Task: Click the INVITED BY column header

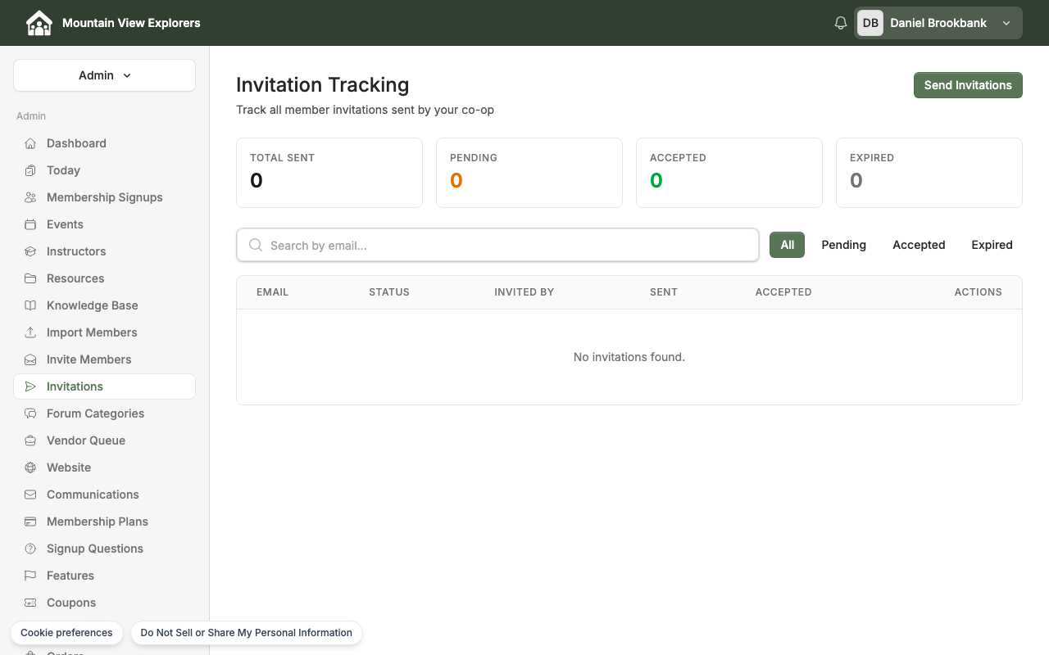Action: (x=524, y=292)
